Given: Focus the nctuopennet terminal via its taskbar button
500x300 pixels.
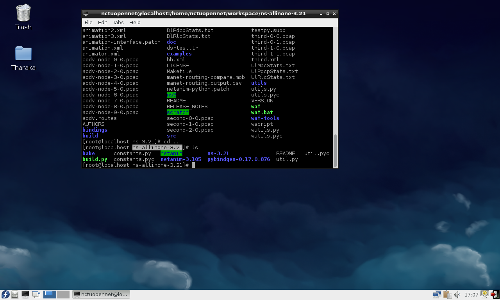Looking at the screenshot, I should (101, 294).
